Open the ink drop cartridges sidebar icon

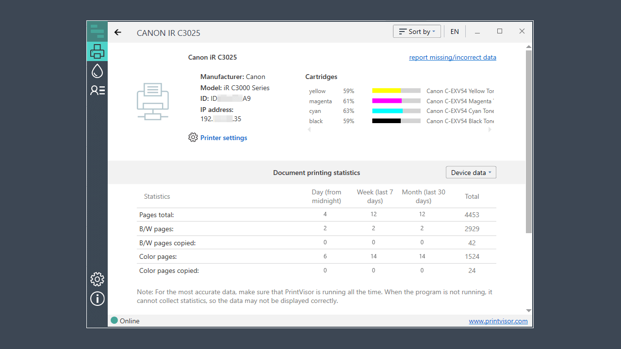click(x=97, y=71)
